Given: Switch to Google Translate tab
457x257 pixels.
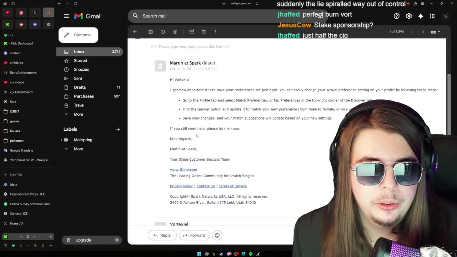Looking at the screenshot, I should coord(27,150).
